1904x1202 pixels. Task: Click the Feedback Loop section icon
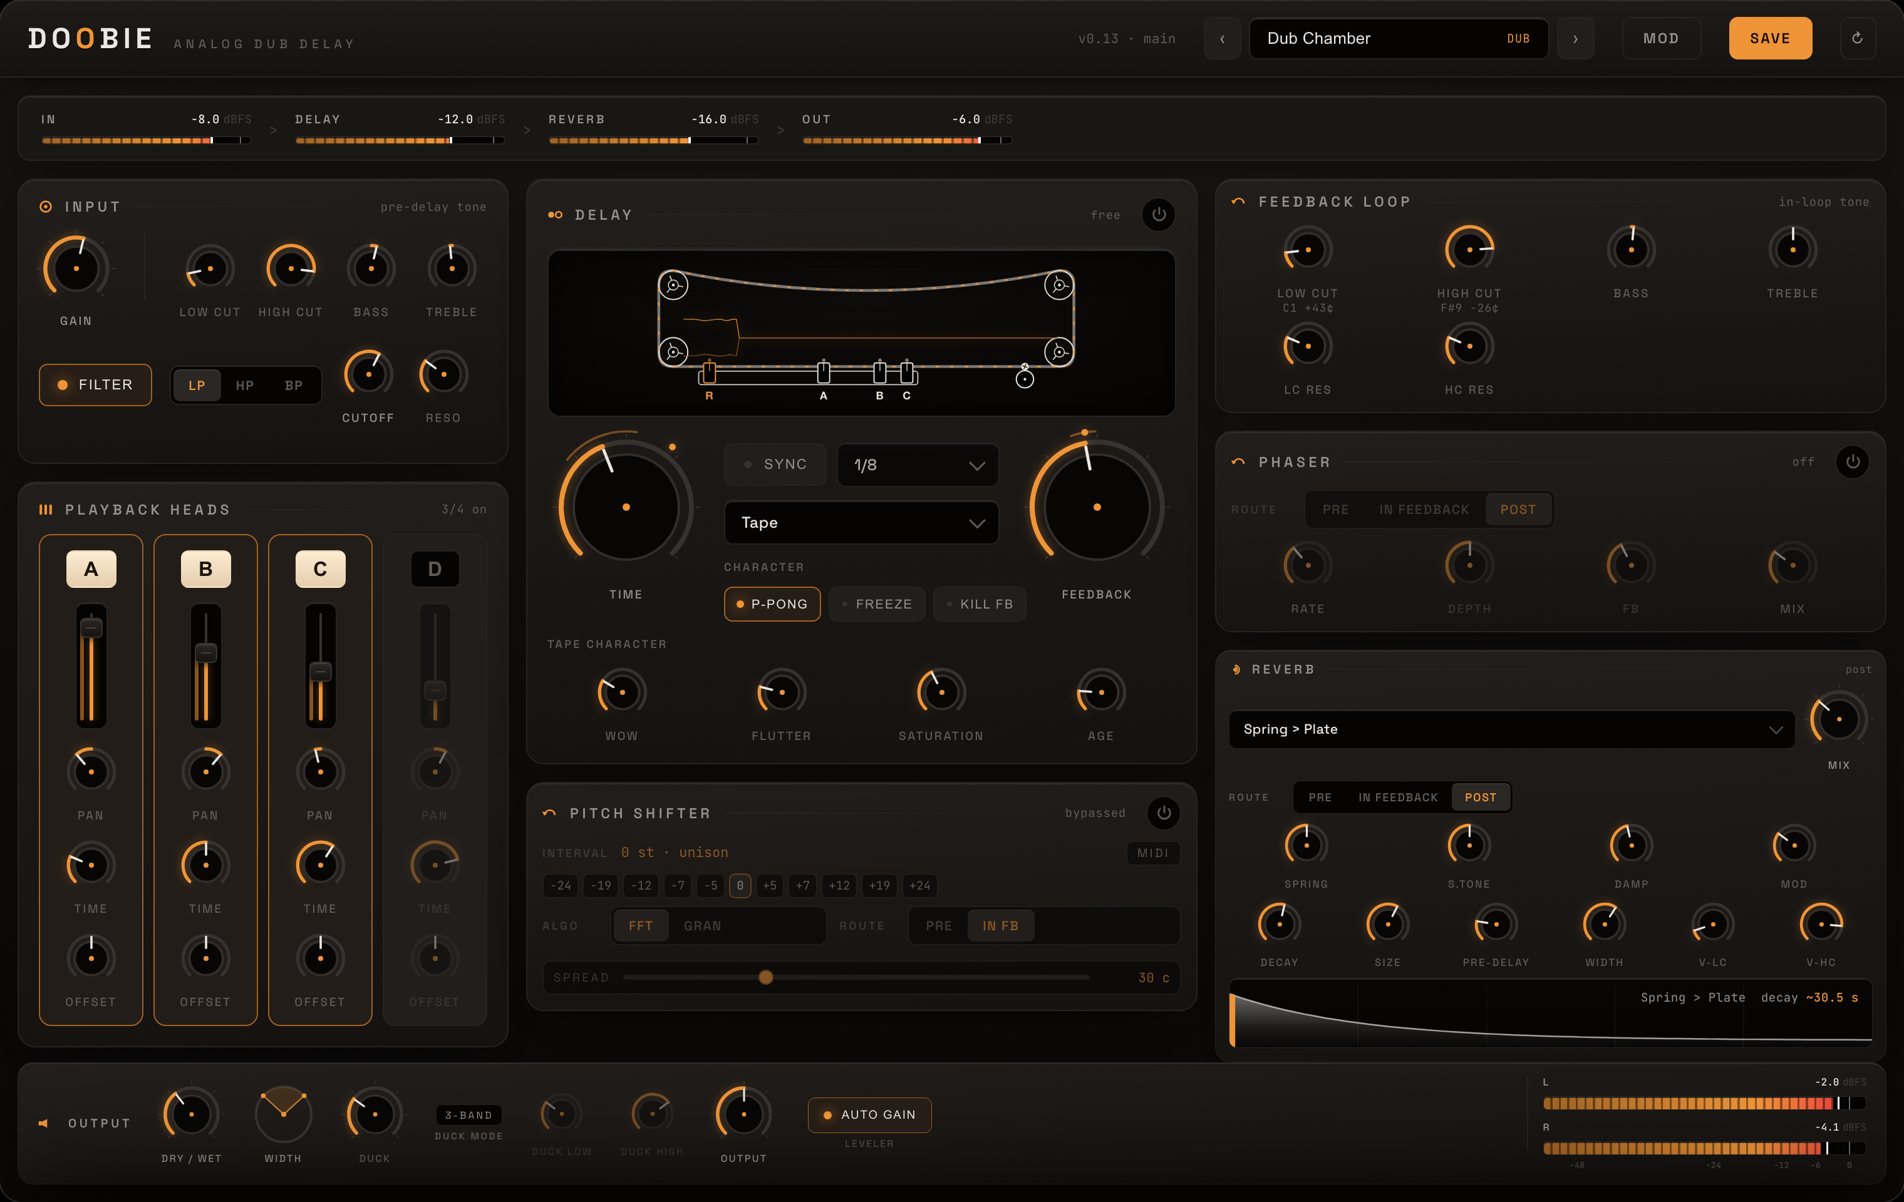(x=1238, y=202)
